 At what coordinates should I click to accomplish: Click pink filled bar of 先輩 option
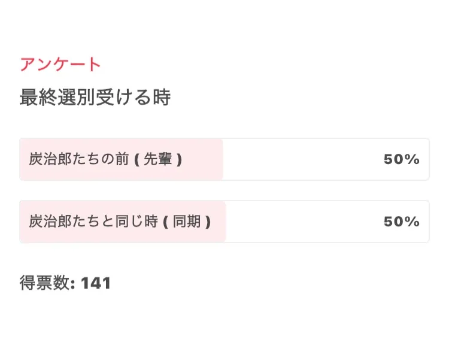tap(121, 159)
